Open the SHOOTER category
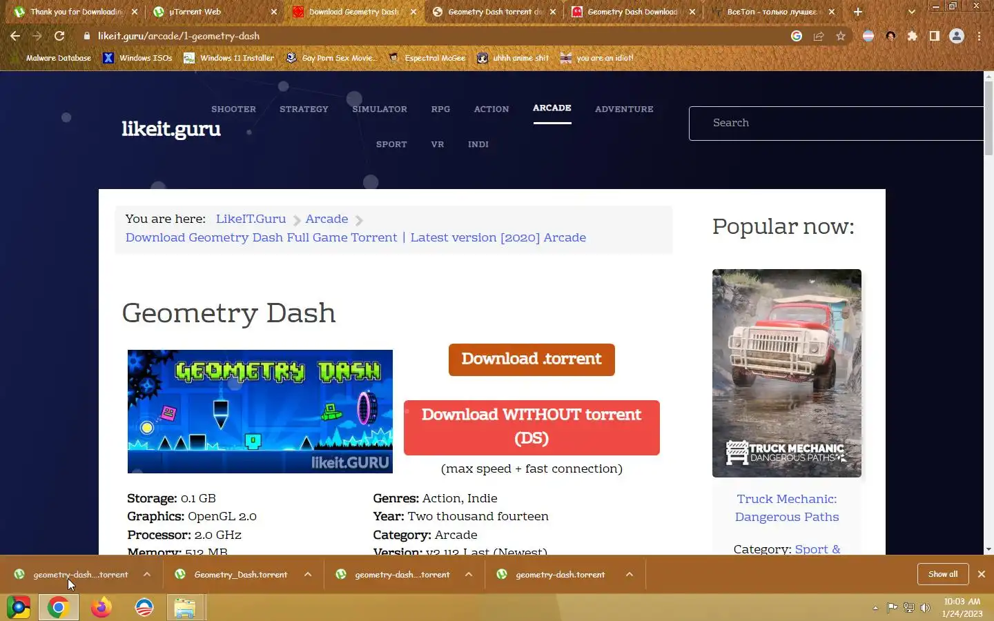Image resolution: width=994 pixels, height=621 pixels. tap(233, 109)
